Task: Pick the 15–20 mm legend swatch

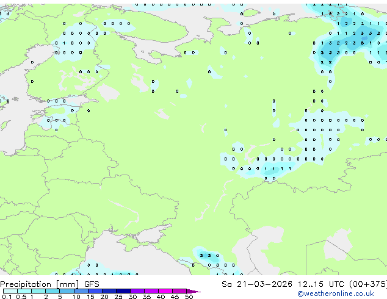Action: 95,291
